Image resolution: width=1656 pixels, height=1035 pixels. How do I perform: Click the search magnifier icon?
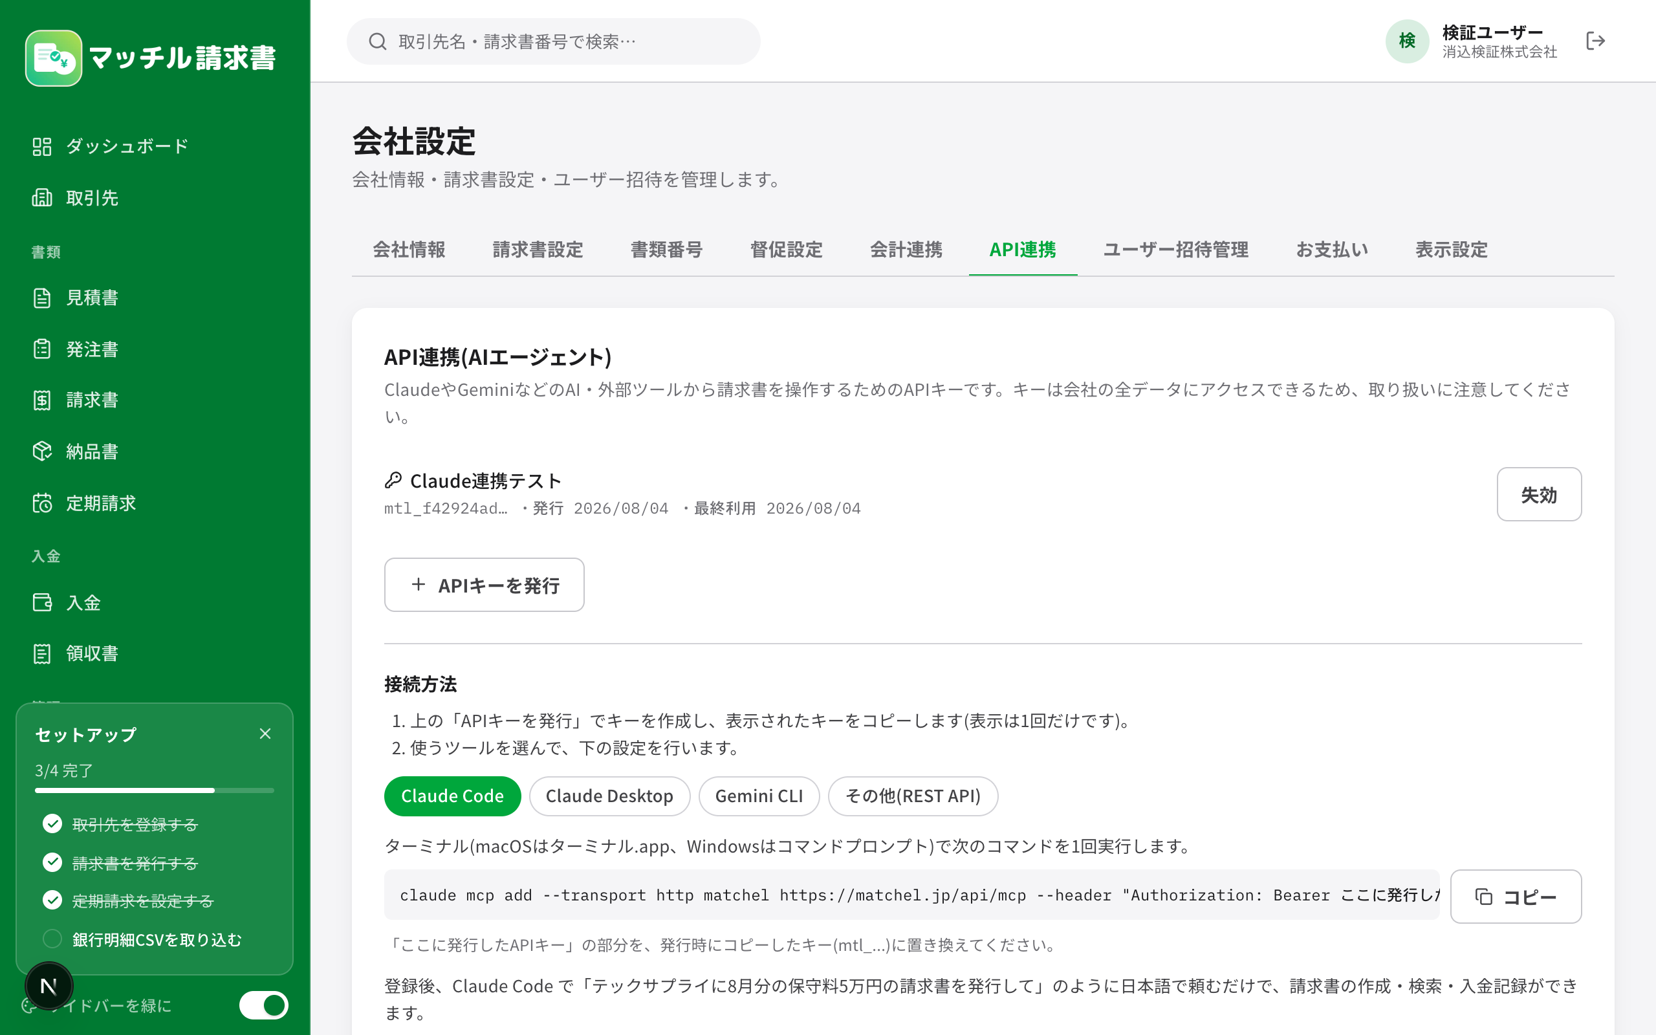coord(378,42)
